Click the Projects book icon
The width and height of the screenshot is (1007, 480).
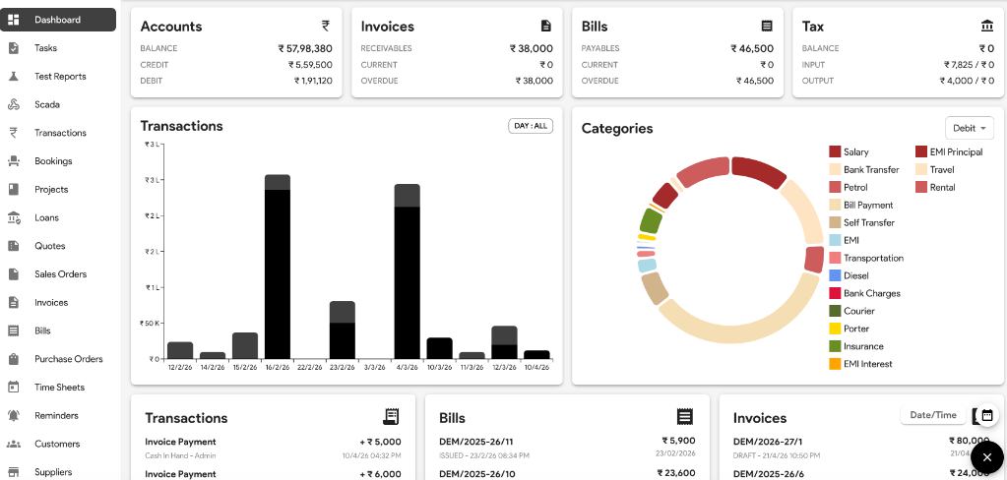click(13, 189)
